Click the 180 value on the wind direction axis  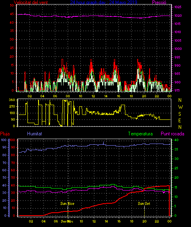point(12,113)
